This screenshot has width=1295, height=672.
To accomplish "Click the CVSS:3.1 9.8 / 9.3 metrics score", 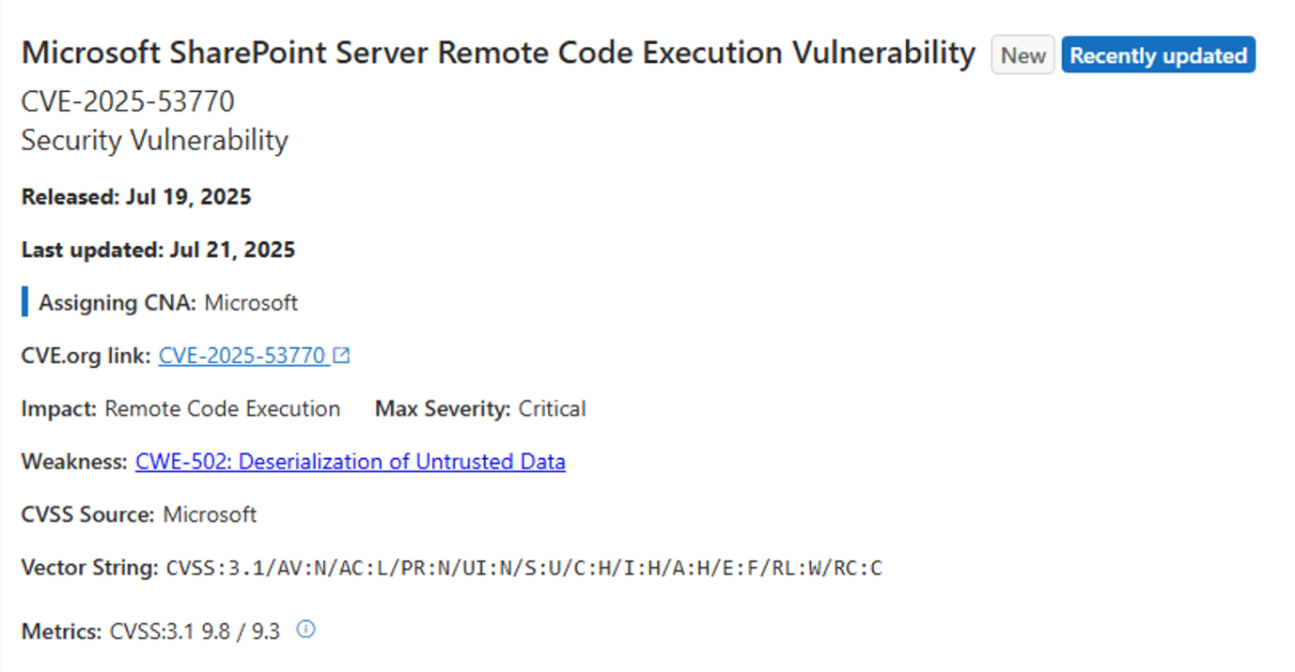I will coord(195,631).
